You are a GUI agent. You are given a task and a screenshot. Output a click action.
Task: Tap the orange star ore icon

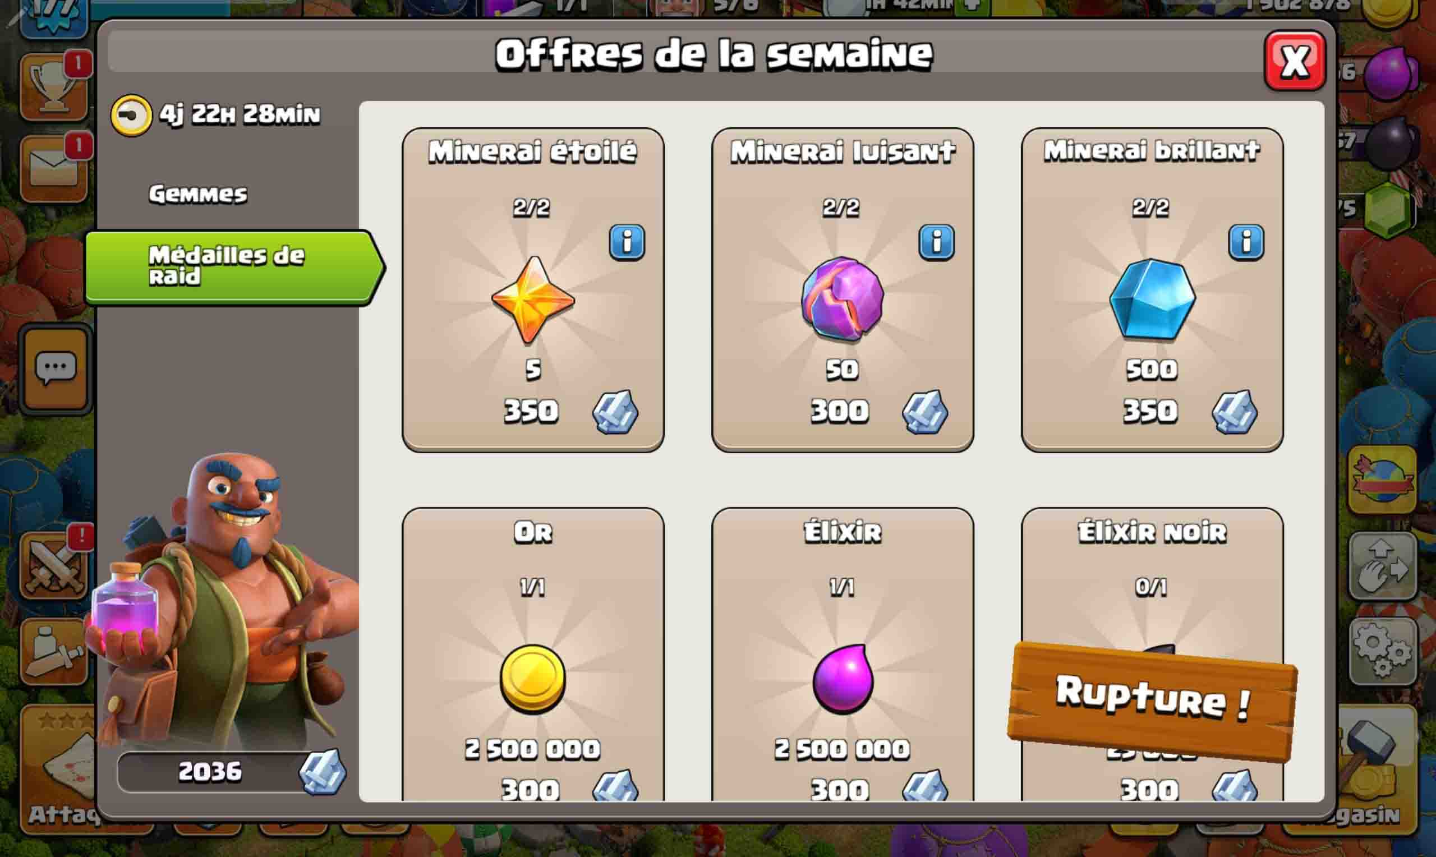pos(533,300)
